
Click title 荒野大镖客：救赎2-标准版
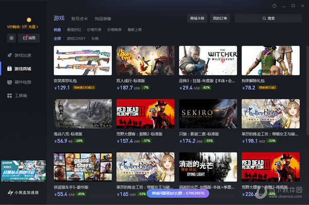coord(140,134)
